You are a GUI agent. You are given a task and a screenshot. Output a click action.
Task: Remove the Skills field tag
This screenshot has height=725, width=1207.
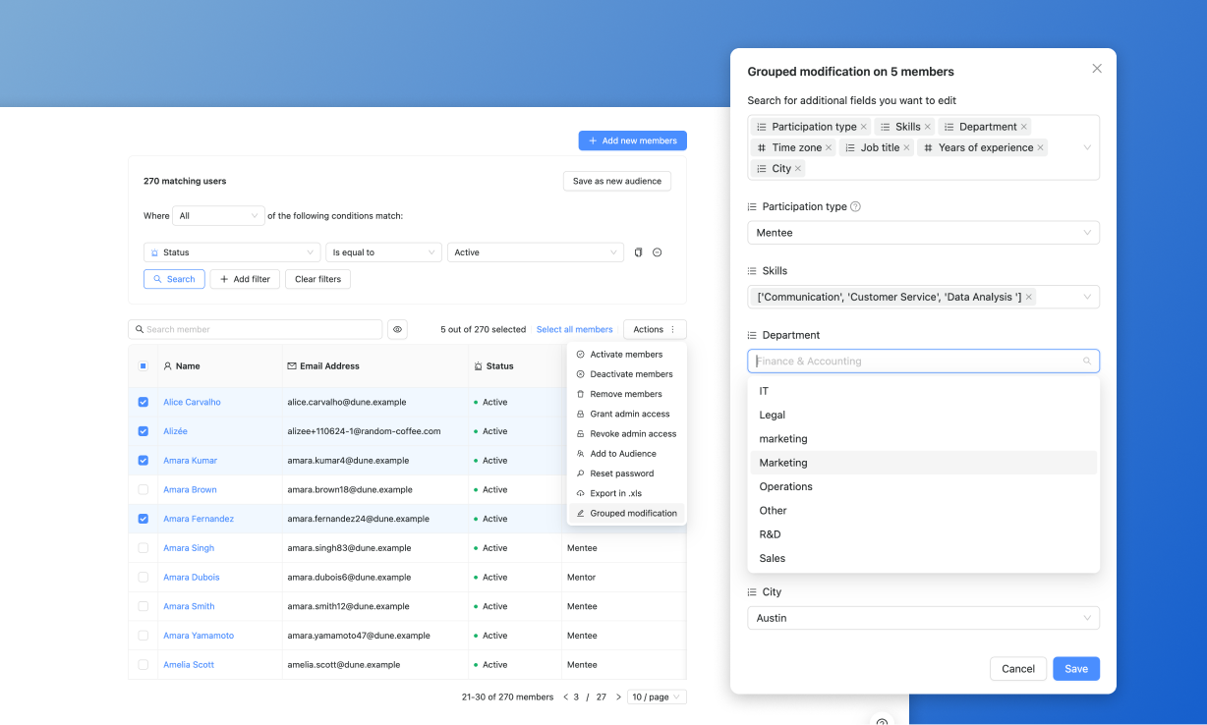(927, 127)
